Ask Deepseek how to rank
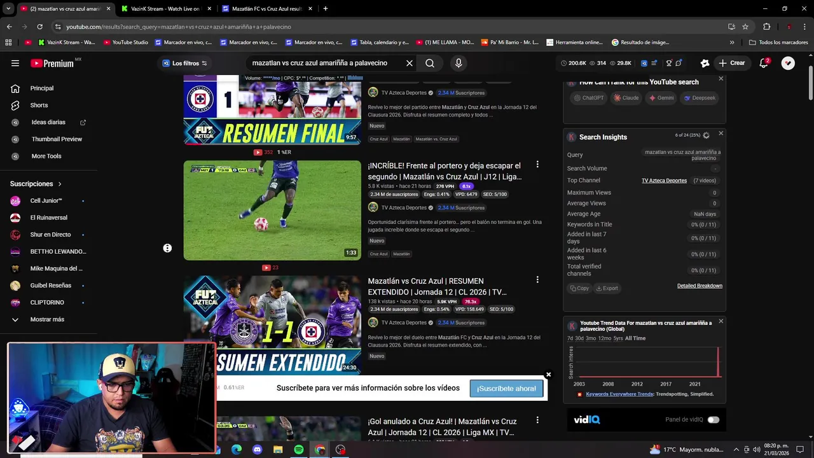Viewport: 814px width, 458px height. 700,98
